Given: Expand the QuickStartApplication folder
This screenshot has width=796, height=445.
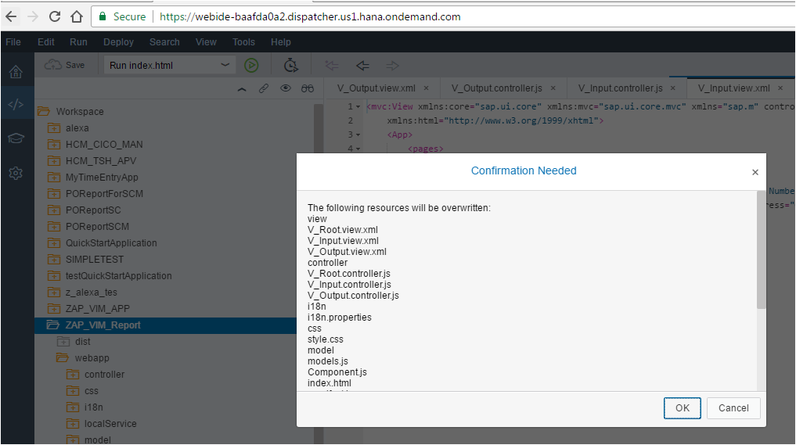Looking at the screenshot, I should 54,243.
